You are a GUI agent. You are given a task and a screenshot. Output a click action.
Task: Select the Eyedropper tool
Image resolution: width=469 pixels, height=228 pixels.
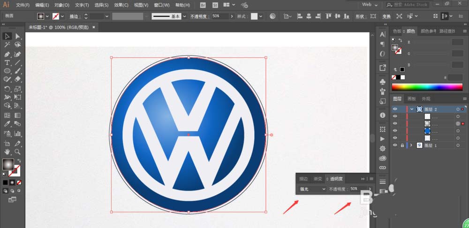click(x=8, y=124)
